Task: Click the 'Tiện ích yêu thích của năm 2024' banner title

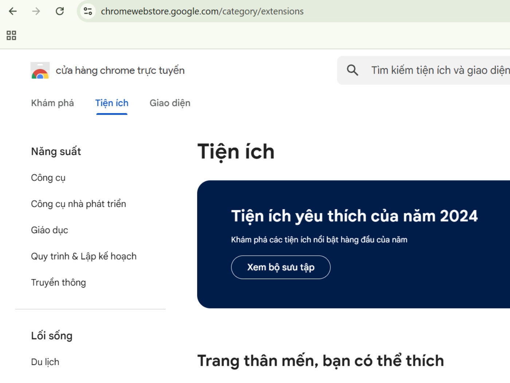Action: pyautogui.click(x=354, y=216)
